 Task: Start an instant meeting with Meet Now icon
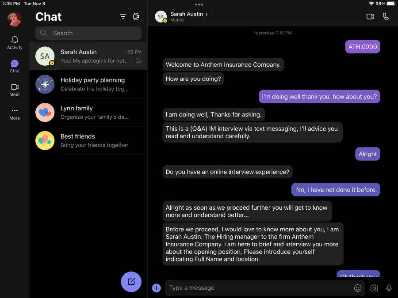pos(136,16)
